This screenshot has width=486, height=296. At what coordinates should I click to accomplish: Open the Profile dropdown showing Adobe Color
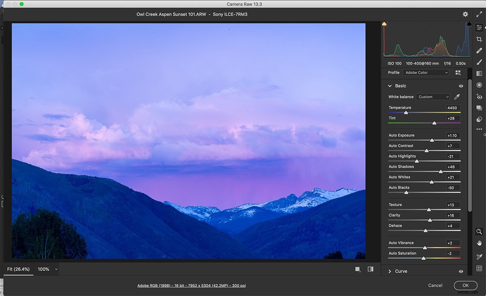tap(426, 72)
